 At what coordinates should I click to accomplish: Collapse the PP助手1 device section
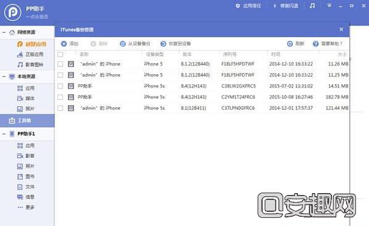click(4, 134)
